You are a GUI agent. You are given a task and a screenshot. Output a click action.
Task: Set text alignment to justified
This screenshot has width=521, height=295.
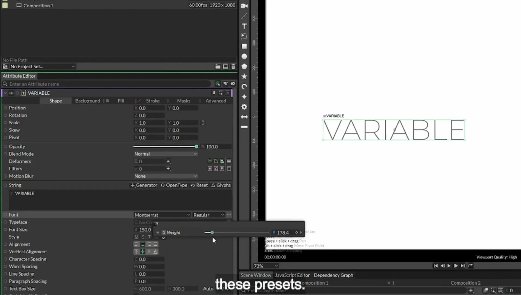point(155,244)
